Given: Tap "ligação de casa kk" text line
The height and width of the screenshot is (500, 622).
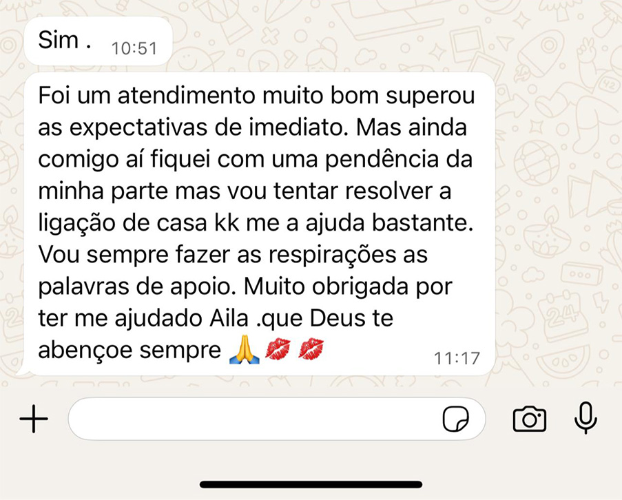Looking at the screenshot, I should pyautogui.click(x=138, y=223).
